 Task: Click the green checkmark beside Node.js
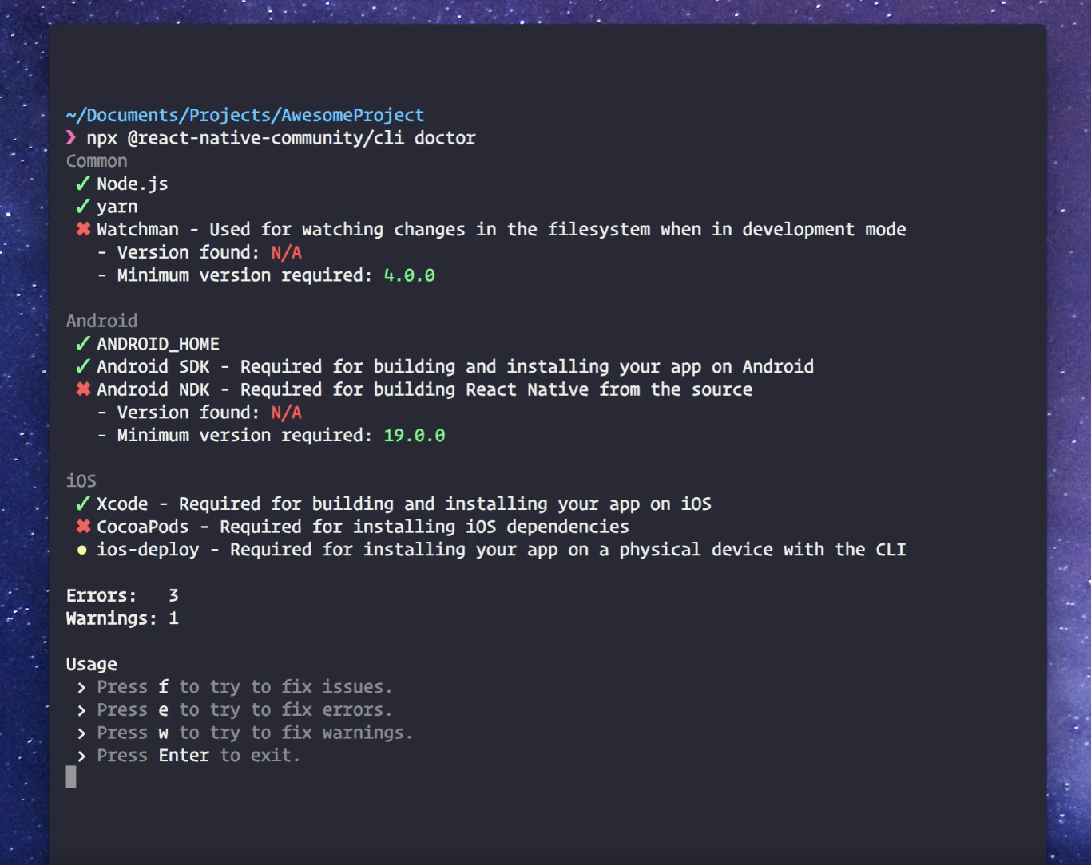tap(83, 184)
